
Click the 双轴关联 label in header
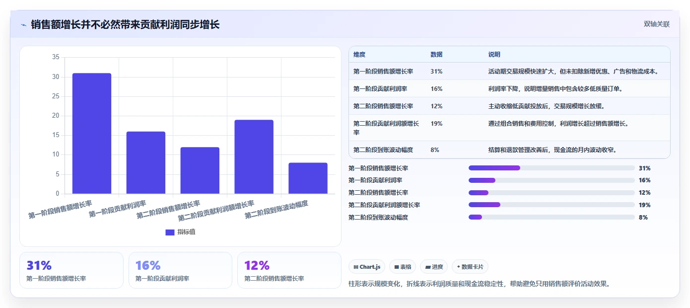point(657,24)
